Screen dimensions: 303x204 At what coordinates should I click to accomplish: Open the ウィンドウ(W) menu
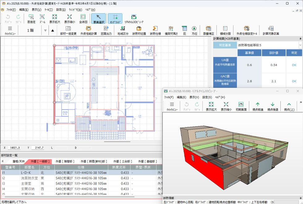tap(75, 10)
